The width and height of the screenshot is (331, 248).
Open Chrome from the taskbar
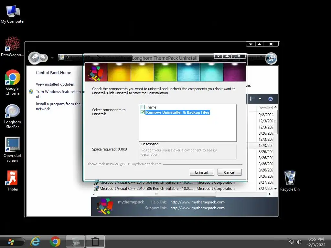[x=55, y=242]
